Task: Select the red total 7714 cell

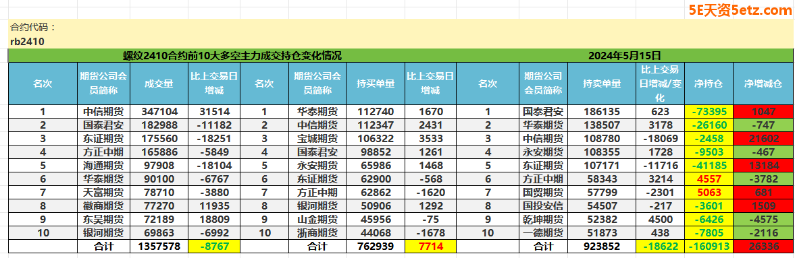Action: point(431,247)
